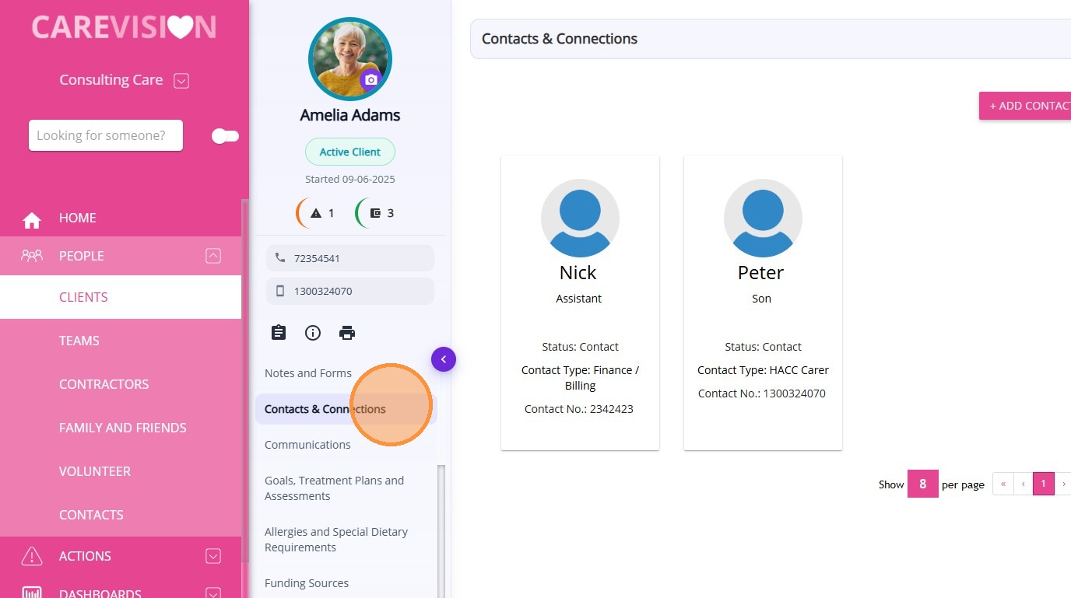The height and width of the screenshot is (598, 1071).
Task: Click the printer icon
Action: click(347, 333)
